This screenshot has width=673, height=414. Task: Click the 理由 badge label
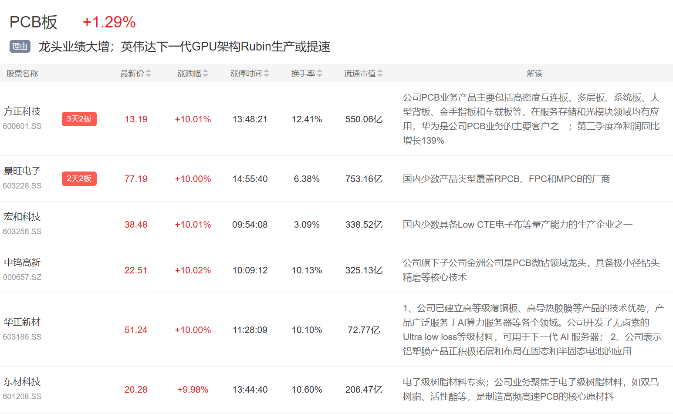[x=20, y=47]
